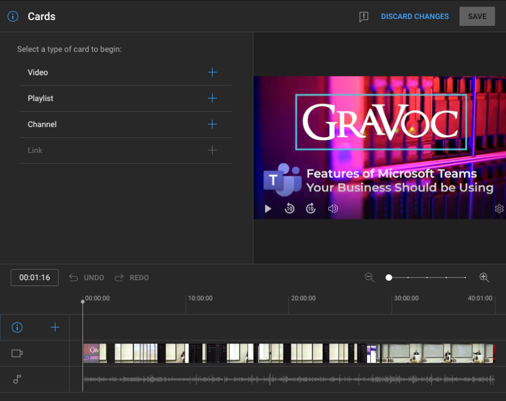Click the audio track music note icon
The height and width of the screenshot is (401, 506).
(17, 379)
